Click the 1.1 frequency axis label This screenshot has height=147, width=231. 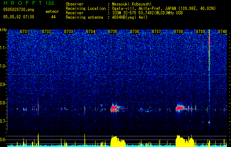click(3, 48)
